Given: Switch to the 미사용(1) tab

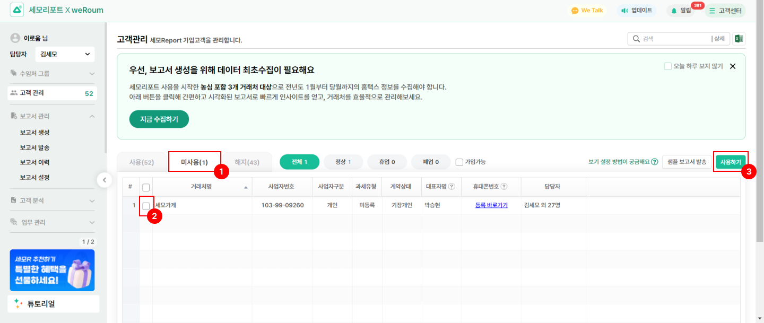Looking at the screenshot, I should pos(194,162).
